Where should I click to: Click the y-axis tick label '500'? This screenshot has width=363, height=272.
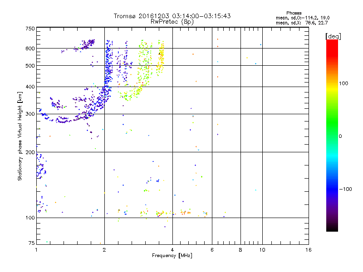point(30,66)
